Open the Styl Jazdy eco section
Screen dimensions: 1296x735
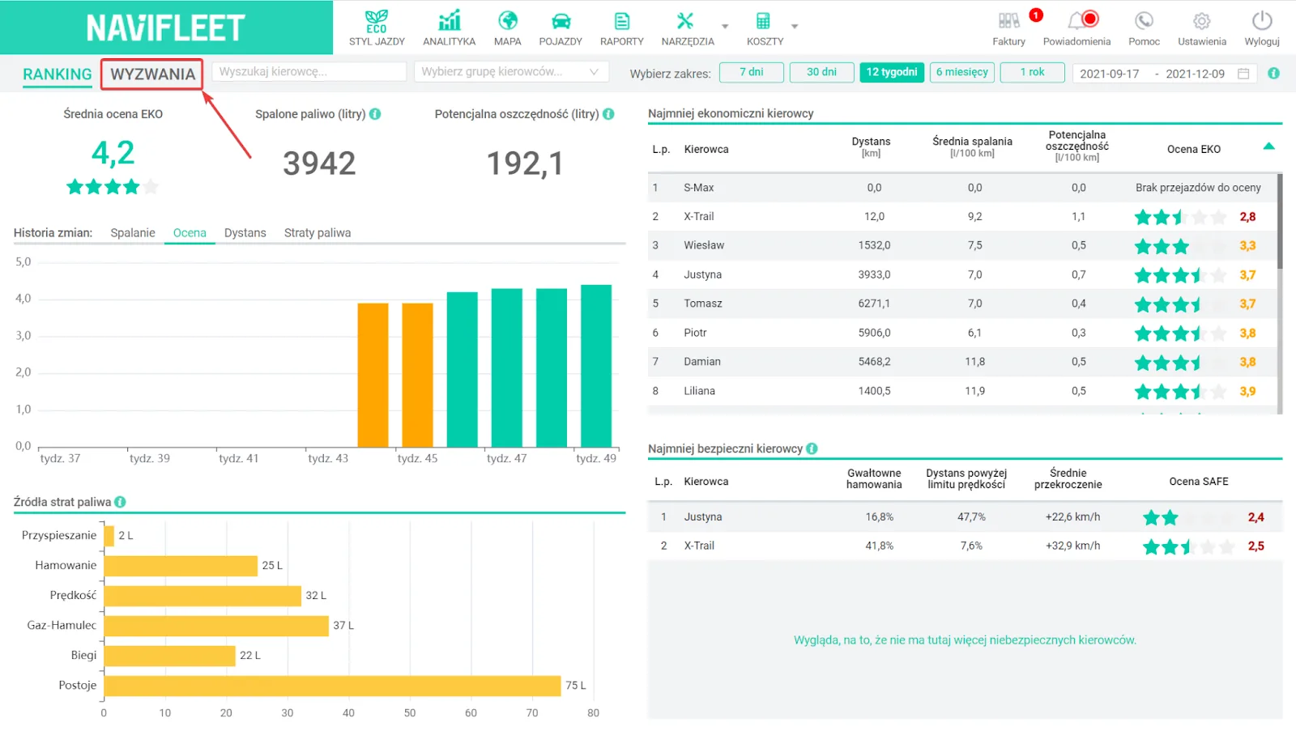[x=377, y=28]
